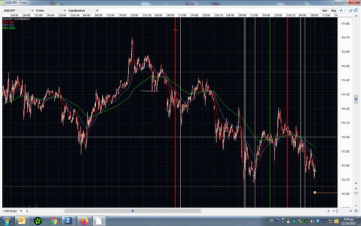Click the vertical zoom in plus icon
Viewport: 361px width, 226px height.
[x=356, y=188]
